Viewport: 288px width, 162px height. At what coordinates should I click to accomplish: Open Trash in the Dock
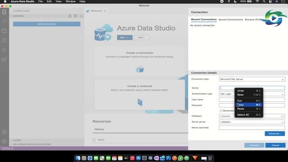point(210,158)
